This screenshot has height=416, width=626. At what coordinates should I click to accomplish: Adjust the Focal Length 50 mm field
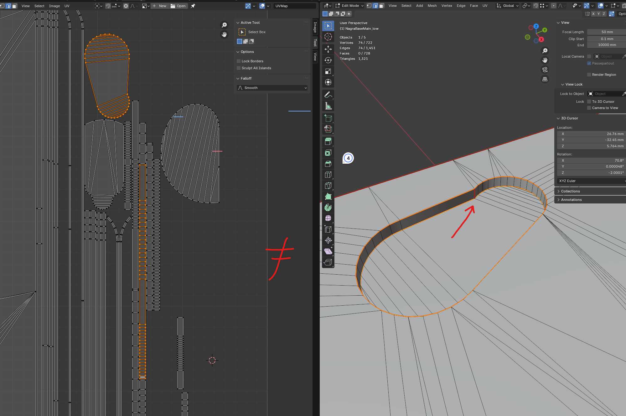pos(607,32)
